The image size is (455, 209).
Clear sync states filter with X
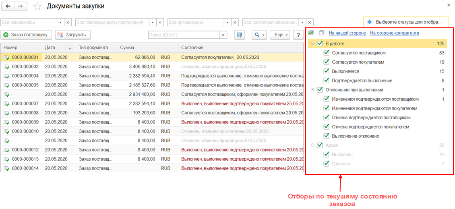310,23
